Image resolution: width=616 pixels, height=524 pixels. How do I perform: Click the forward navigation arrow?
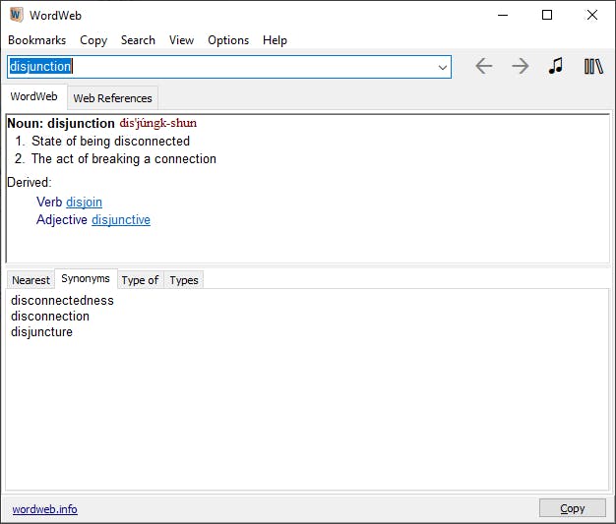(521, 66)
